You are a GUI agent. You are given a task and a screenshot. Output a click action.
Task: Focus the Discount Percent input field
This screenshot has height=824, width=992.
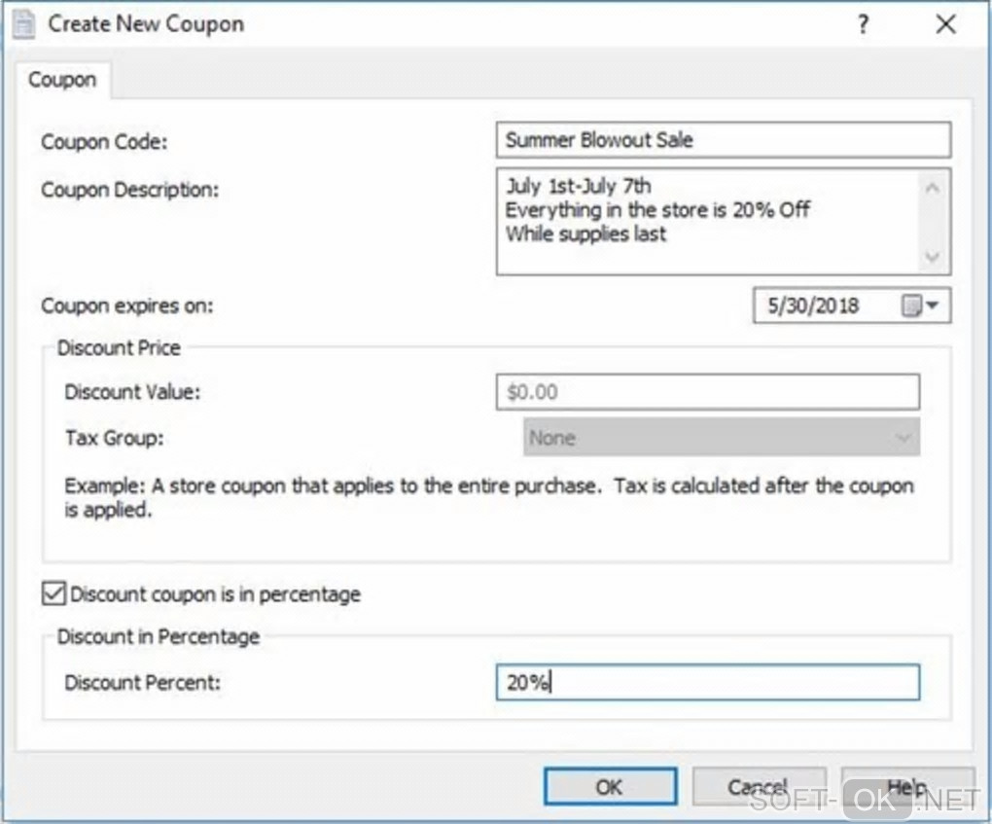pos(707,683)
